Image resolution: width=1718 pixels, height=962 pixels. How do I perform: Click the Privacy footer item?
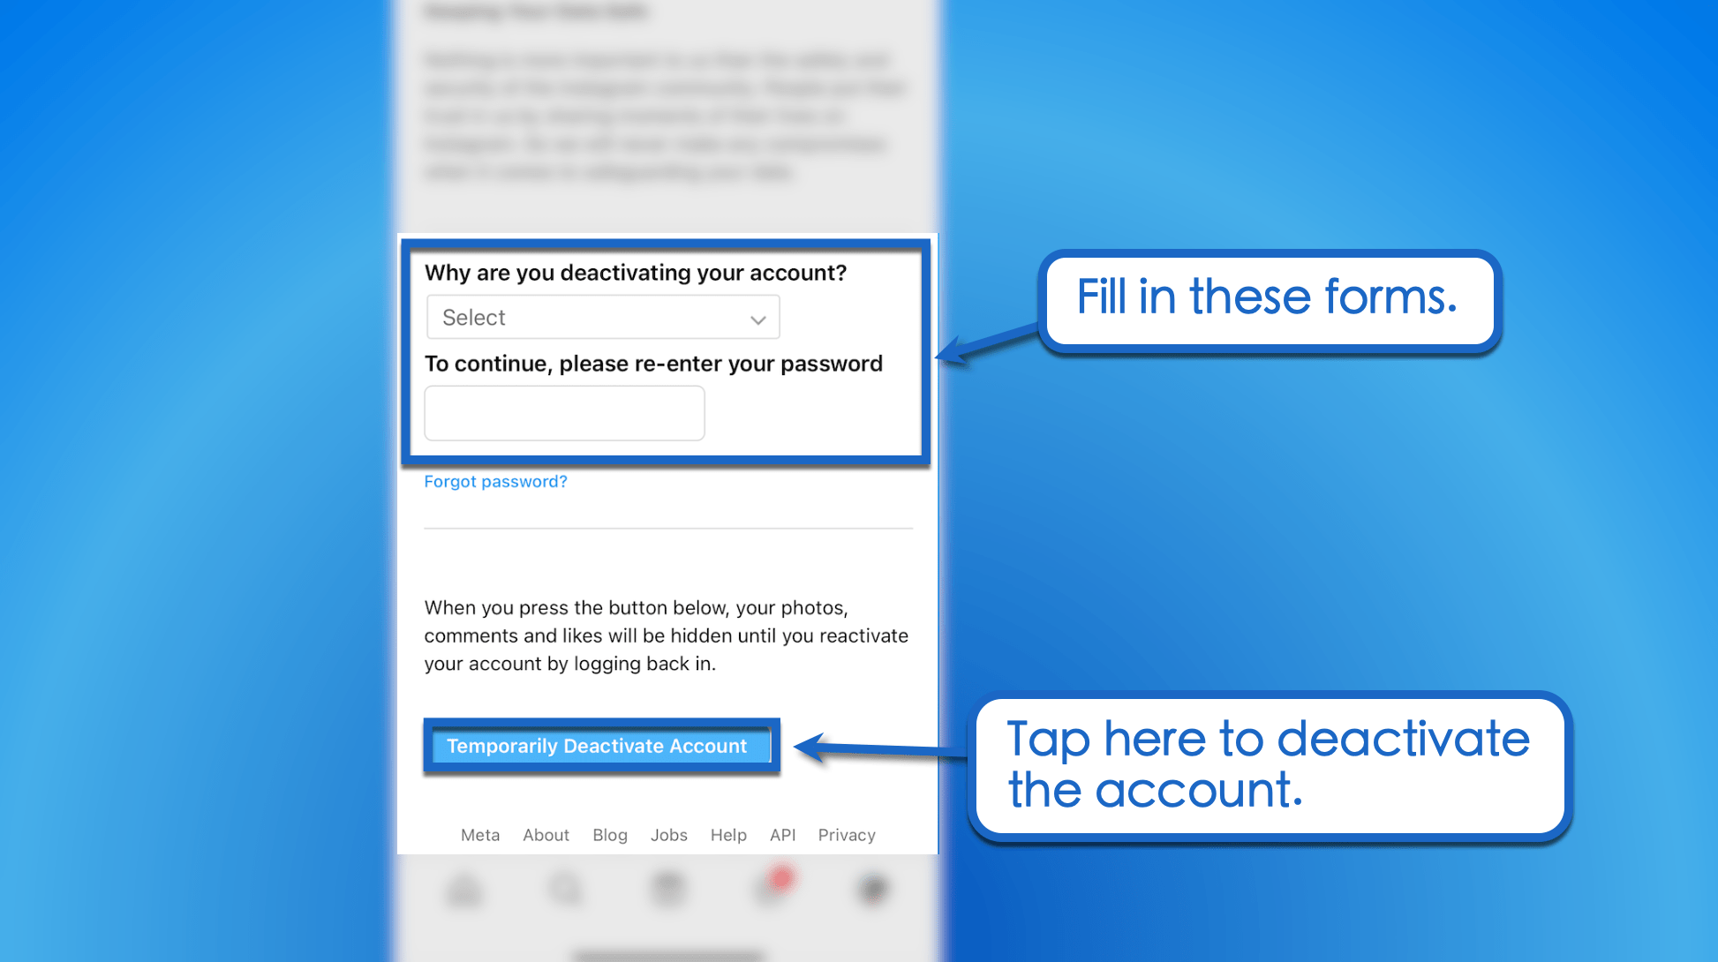pos(848,833)
